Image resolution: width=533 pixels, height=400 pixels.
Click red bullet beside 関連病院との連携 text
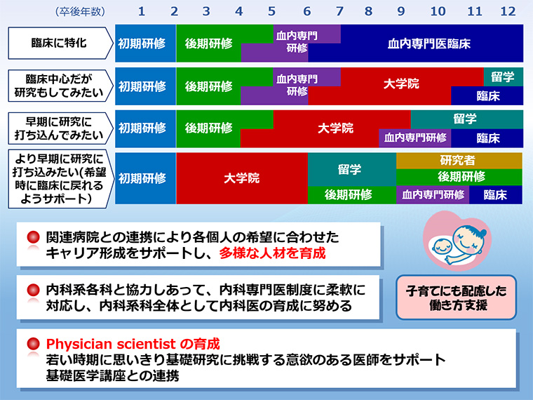coord(33,238)
